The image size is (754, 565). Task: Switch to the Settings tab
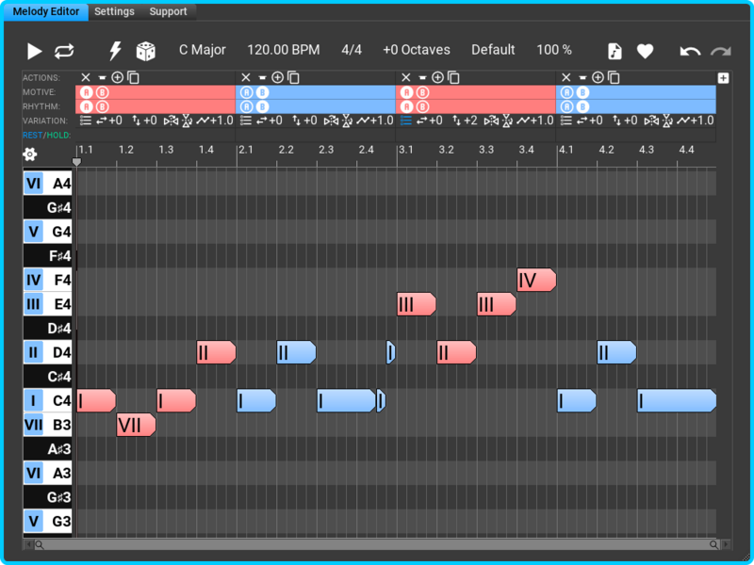point(114,11)
